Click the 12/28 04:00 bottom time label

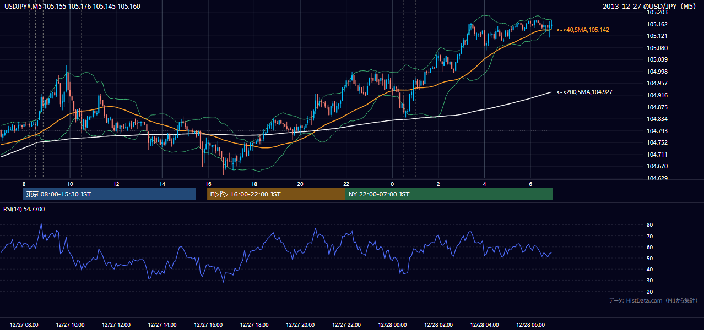tap(485, 325)
